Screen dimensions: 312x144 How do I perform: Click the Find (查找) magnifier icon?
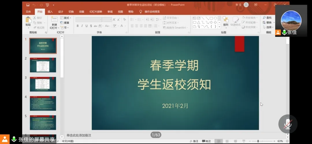264,18
